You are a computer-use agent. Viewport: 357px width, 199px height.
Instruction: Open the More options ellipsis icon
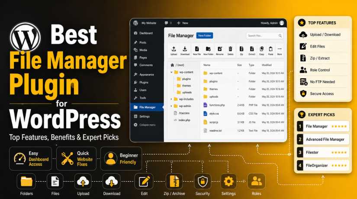[x=280, y=49]
